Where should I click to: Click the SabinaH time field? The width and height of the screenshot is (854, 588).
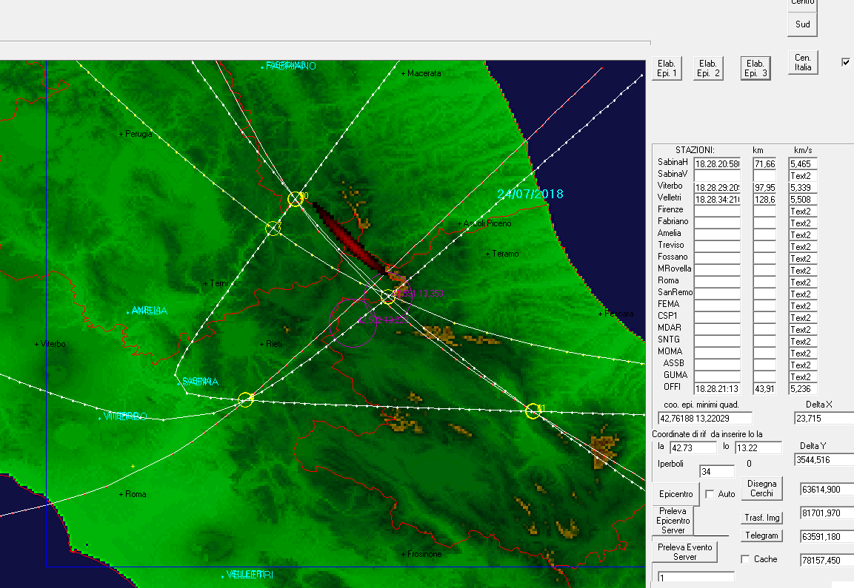pyautogui.click(x=717, y=163)
